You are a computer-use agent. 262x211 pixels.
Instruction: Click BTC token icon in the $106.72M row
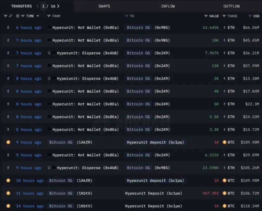(x=225, y=193)
